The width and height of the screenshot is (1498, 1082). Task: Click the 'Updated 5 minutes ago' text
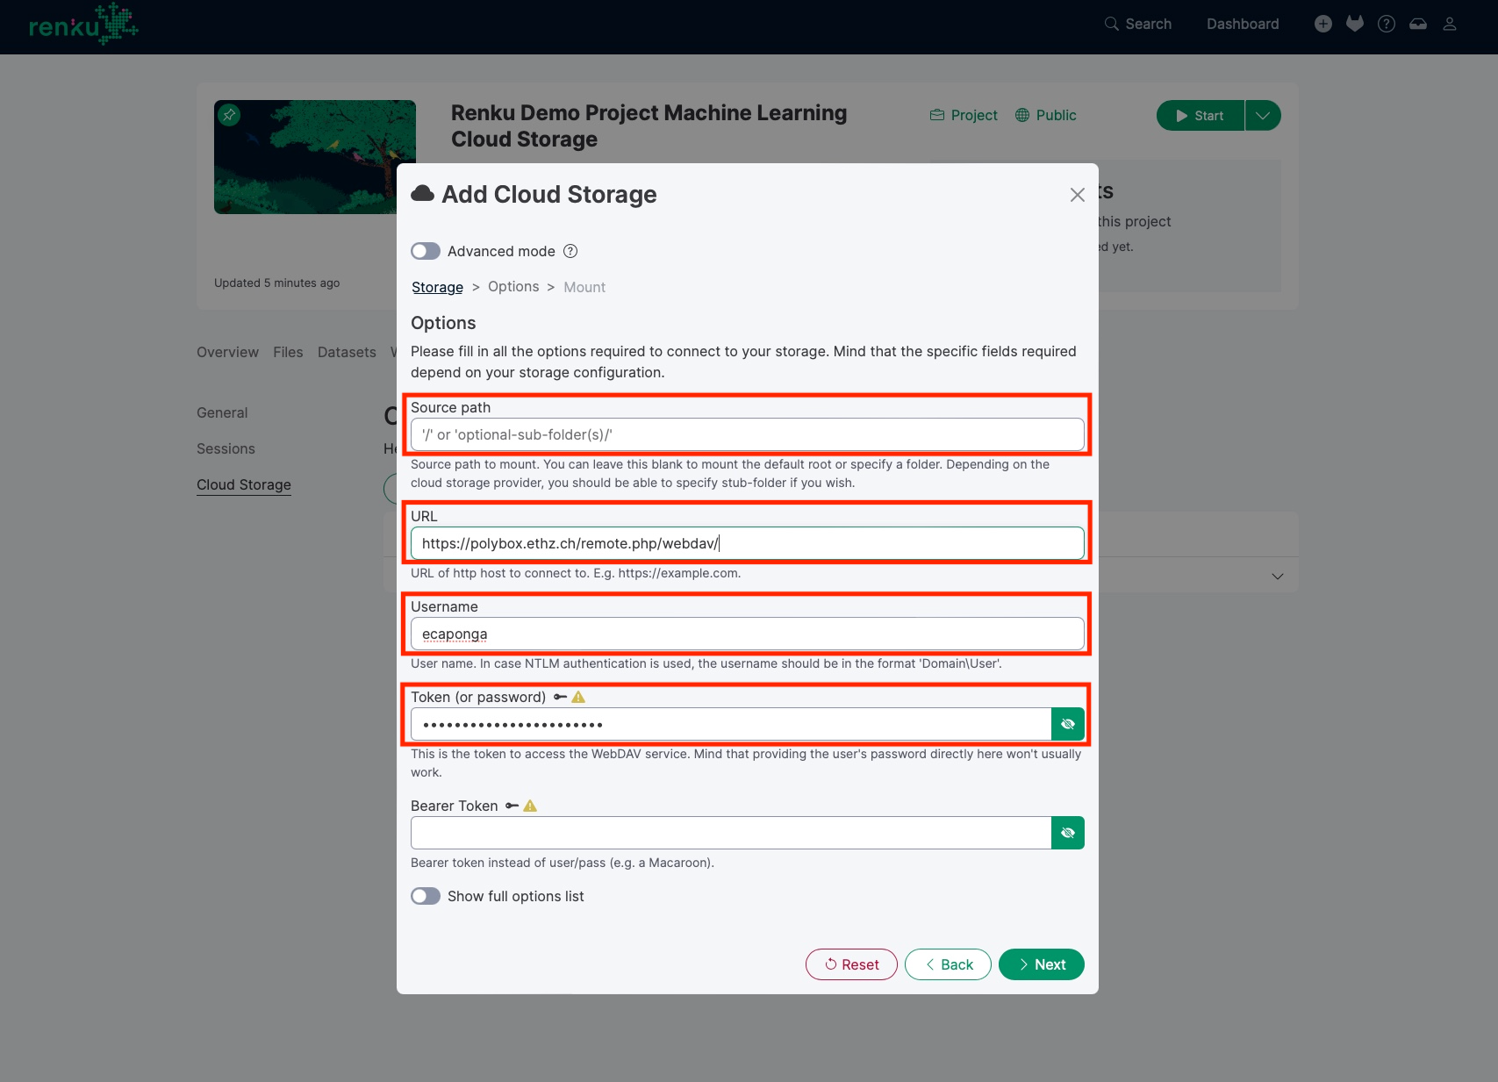[276, 283]
